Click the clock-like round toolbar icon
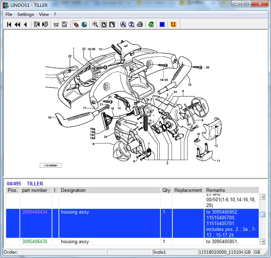Viewport: 271px width, 258px height. coord(84,25)
